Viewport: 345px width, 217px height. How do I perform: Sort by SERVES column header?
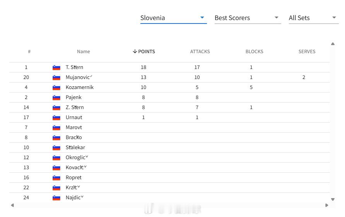[307, 52]
